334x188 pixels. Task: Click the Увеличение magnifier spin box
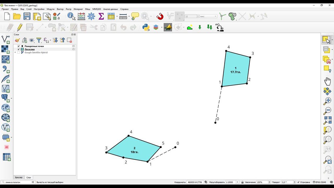(x=263, y=182)
